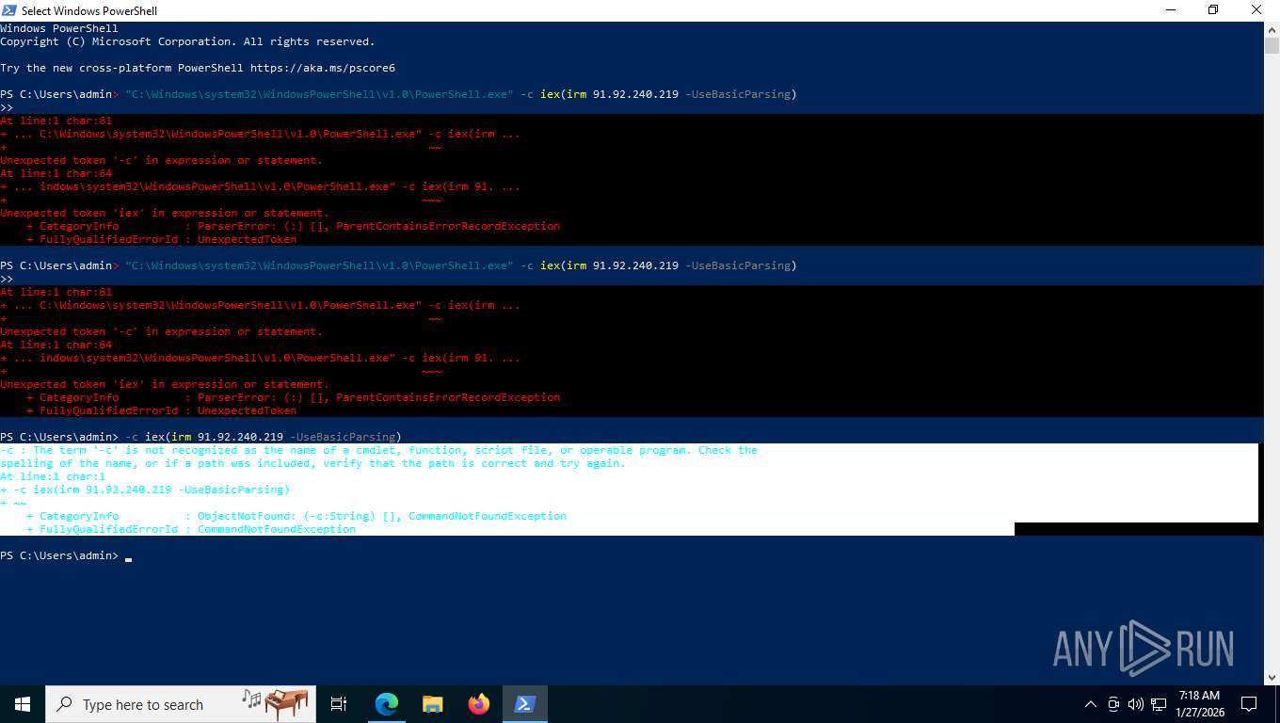Restore down the PowerShell window

point(1213,10)
